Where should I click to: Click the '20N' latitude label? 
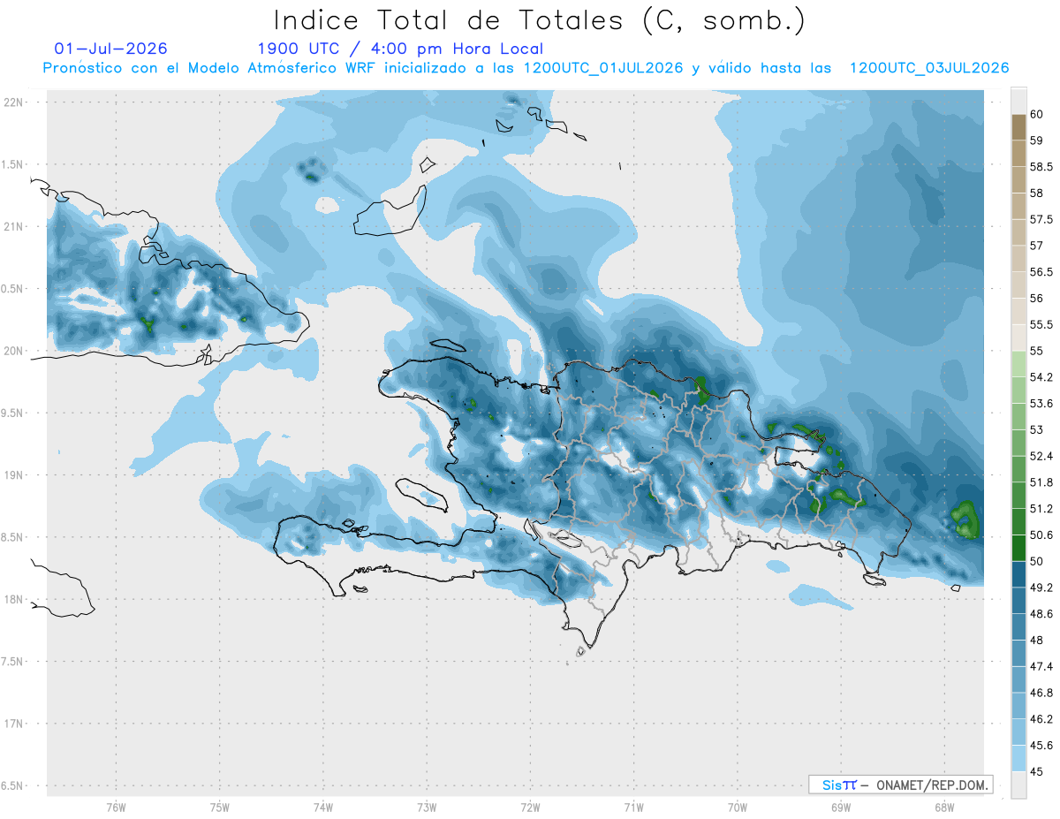pyautogui.click(x=12, y=351)
